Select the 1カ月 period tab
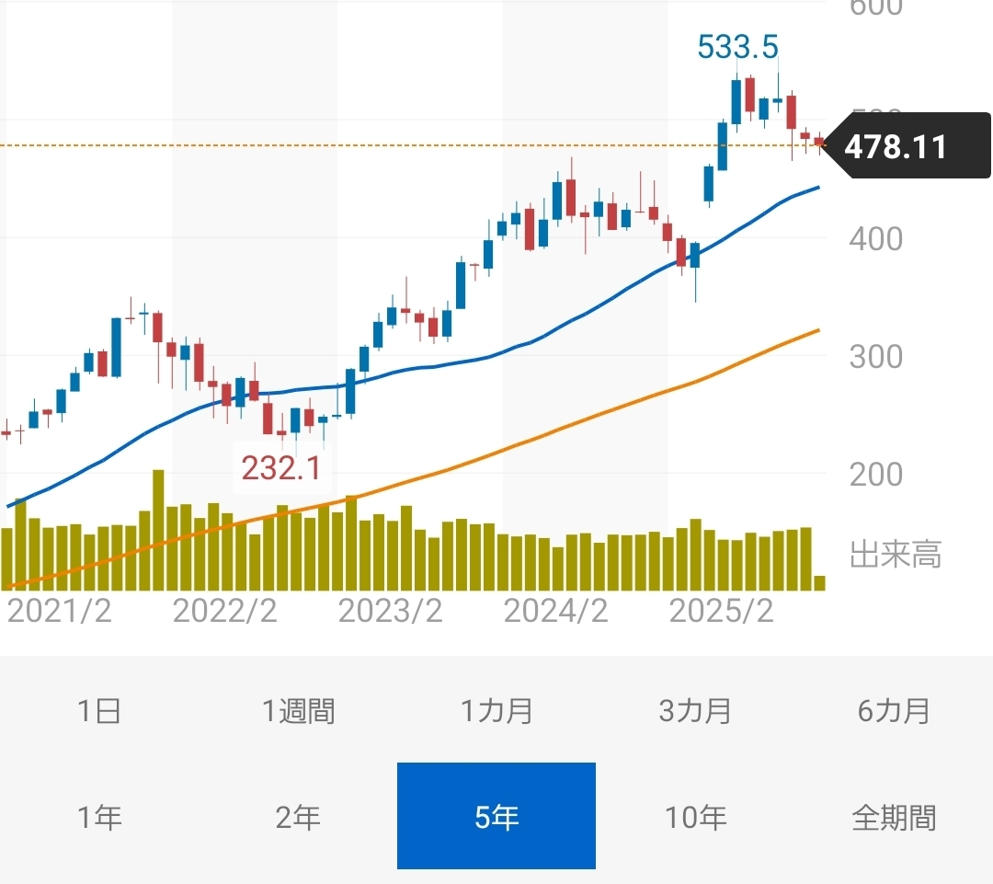 point(496,711)
